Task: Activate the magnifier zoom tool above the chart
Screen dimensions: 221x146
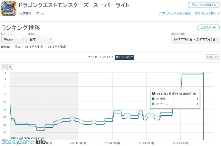Action: pyautogui.click(x=10, y=67)
